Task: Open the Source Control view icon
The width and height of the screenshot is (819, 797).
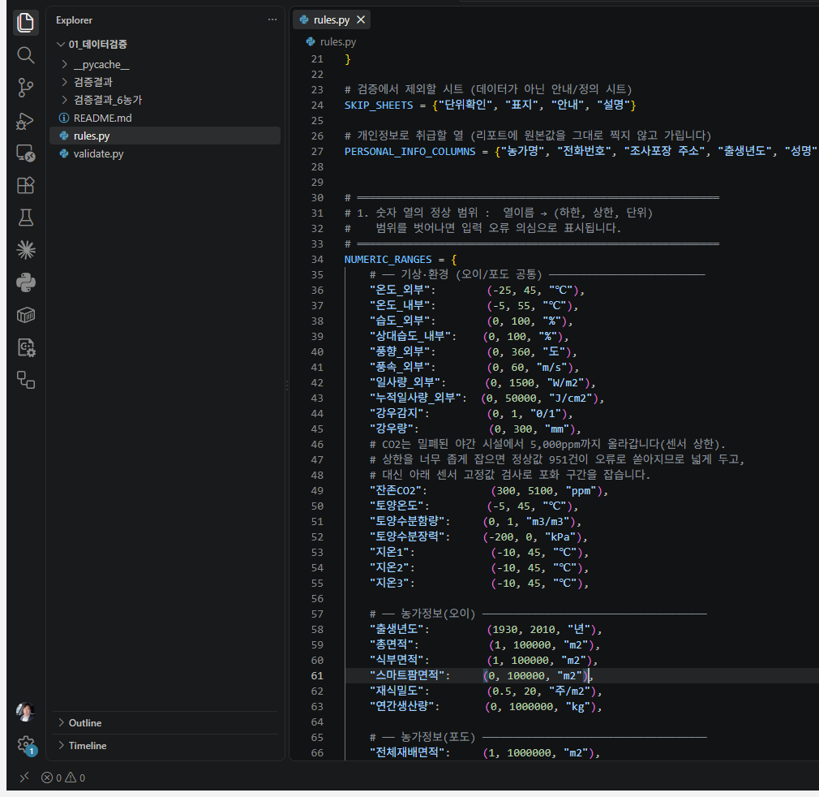Action: point(26,88)
